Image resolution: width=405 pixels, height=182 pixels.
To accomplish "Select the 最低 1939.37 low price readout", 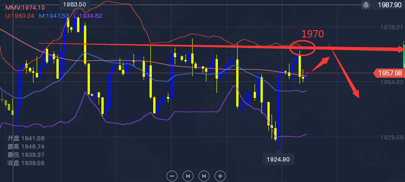I will click(x=26, y=155).
